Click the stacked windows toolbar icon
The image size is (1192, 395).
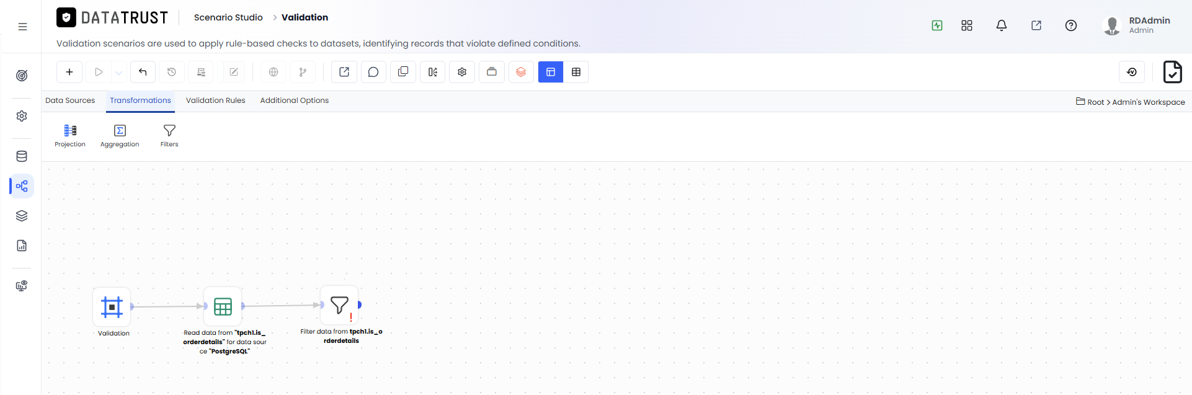(x=492, y=72)
